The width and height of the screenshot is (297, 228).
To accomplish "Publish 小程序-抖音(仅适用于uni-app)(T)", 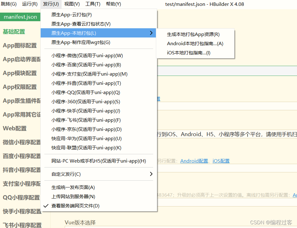I will click(99, 83).
